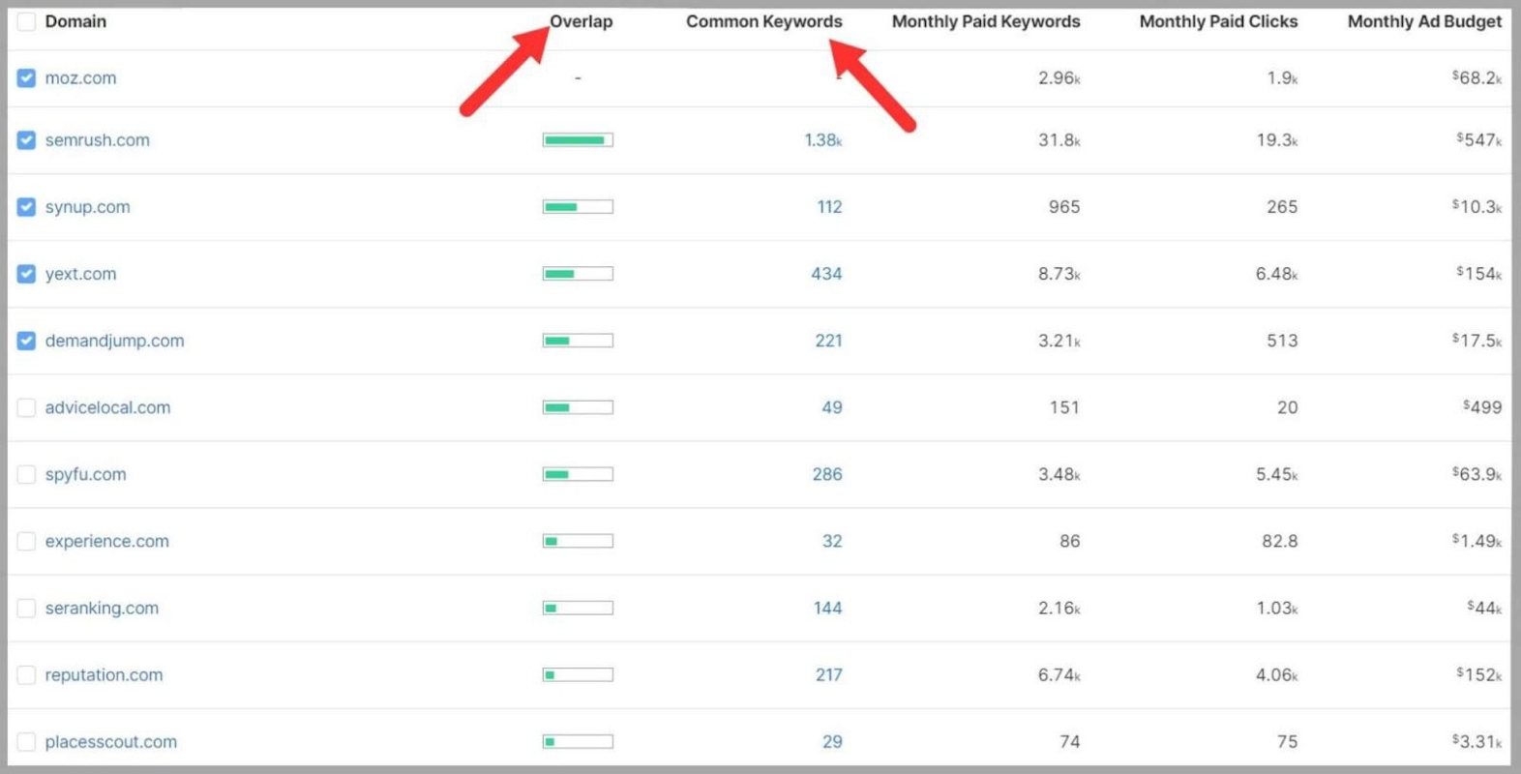Click the overlap bar for synup.com

(578, 207)
